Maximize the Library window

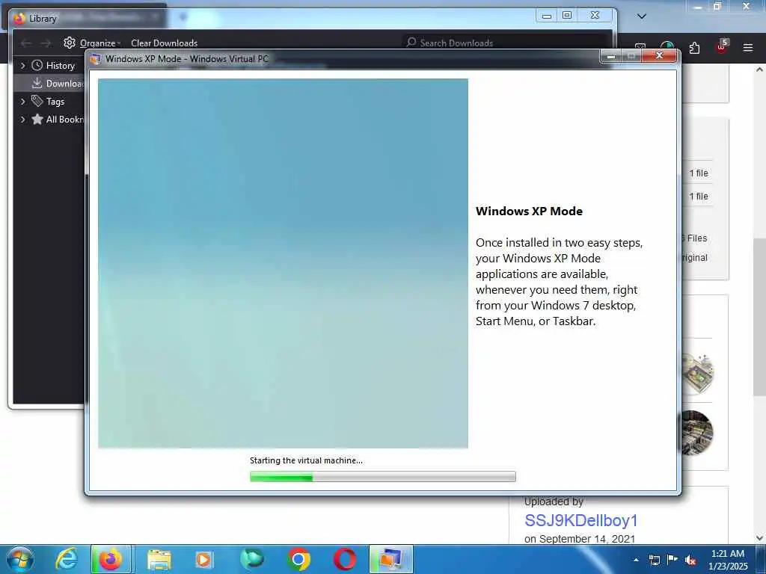(x=567, y=16)
